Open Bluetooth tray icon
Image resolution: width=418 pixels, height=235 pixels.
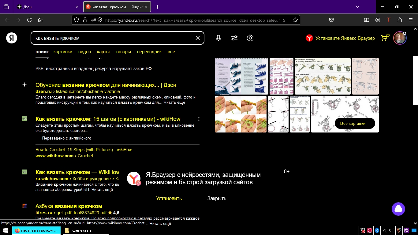click(377, 230)
